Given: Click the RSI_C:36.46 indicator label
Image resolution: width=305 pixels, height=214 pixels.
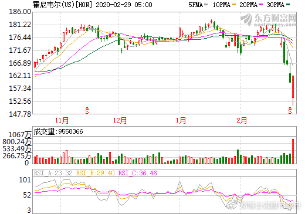Looking at the screenshot, I should point(137,173).
